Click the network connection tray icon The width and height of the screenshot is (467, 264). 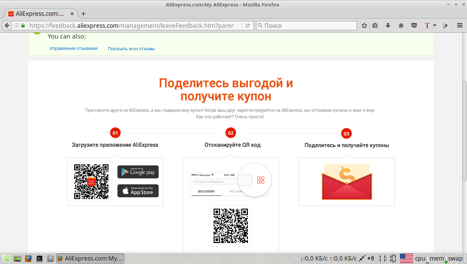click(x=362, y=258)
